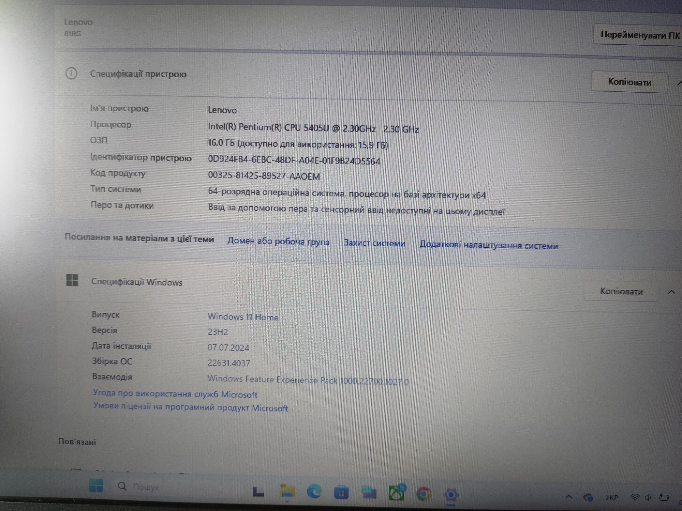Click the Ідентифікатор пристрою label
Viewport: 682px width, 511px height.
140,157
